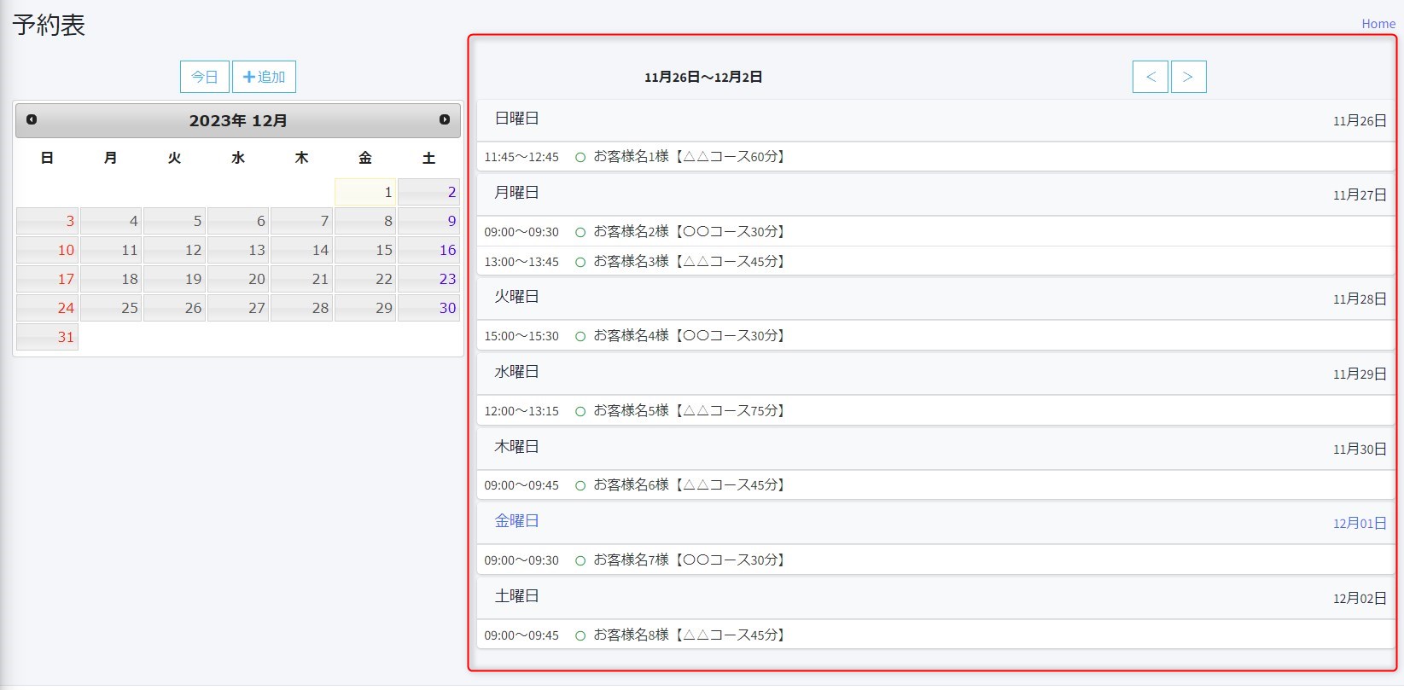Select December 1 in the calendar
The image size is (1404, 690).
[365, 192]
